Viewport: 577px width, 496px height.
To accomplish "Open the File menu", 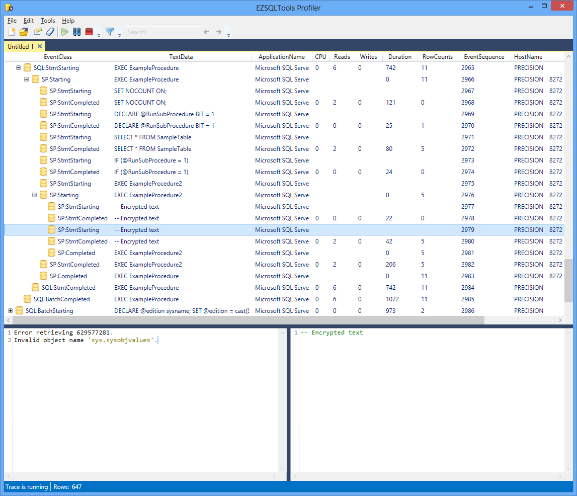I will pyautogui.click(x=12, y=21).
